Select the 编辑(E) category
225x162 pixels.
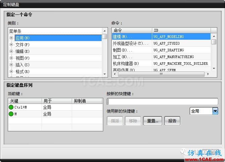(x=22, y=51)
